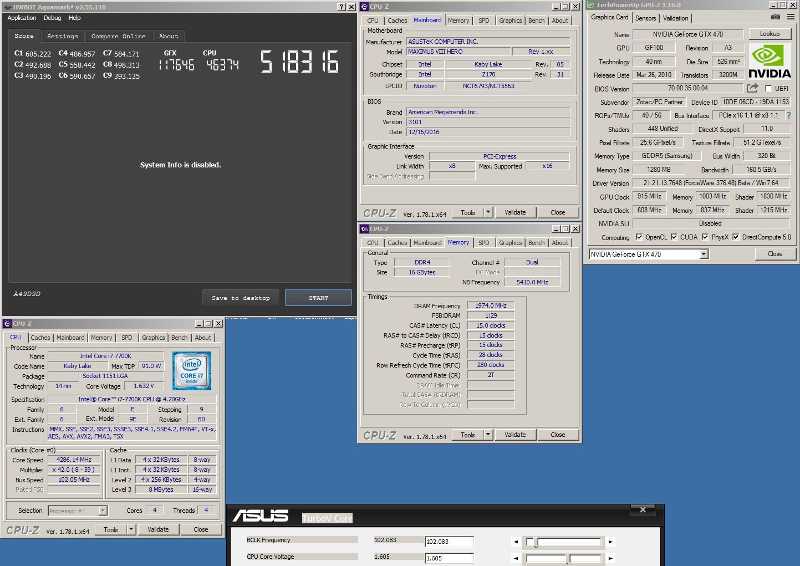The height and width of the screenshot is (566, 800).
Task: Toggle the DirectCompute 5.0 checkbox
Action: (736, 237)
